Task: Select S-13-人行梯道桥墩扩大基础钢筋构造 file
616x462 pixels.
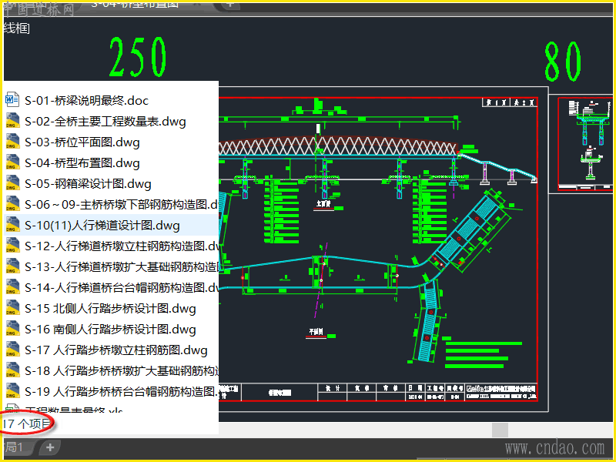Action: pyautogui.click(x=122, y=267)
